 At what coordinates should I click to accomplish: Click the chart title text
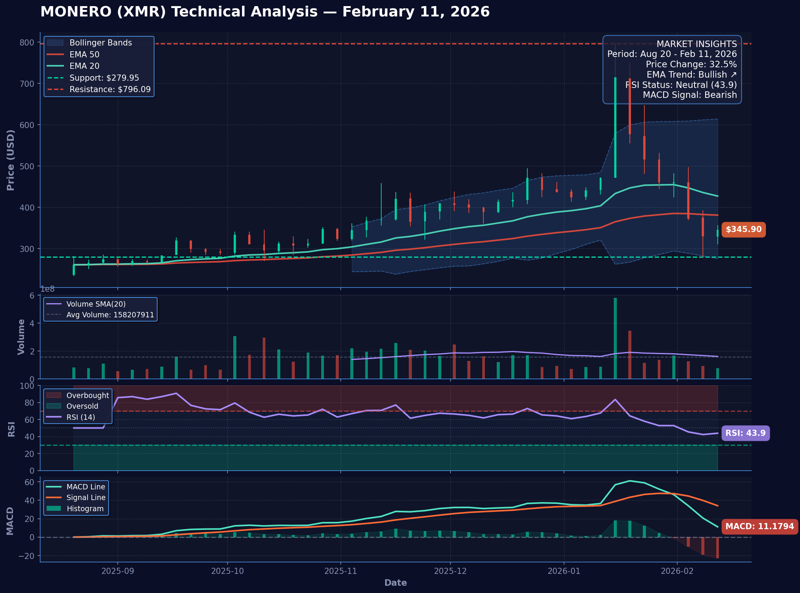click(x=265, y=12)
